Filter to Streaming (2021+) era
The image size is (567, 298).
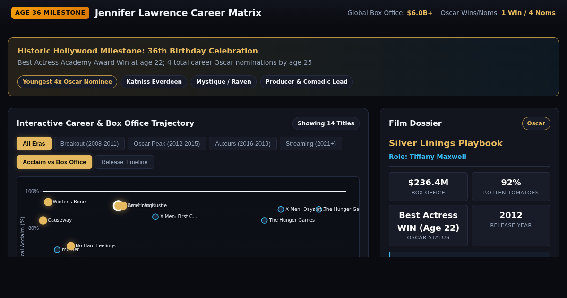[311, 144]
